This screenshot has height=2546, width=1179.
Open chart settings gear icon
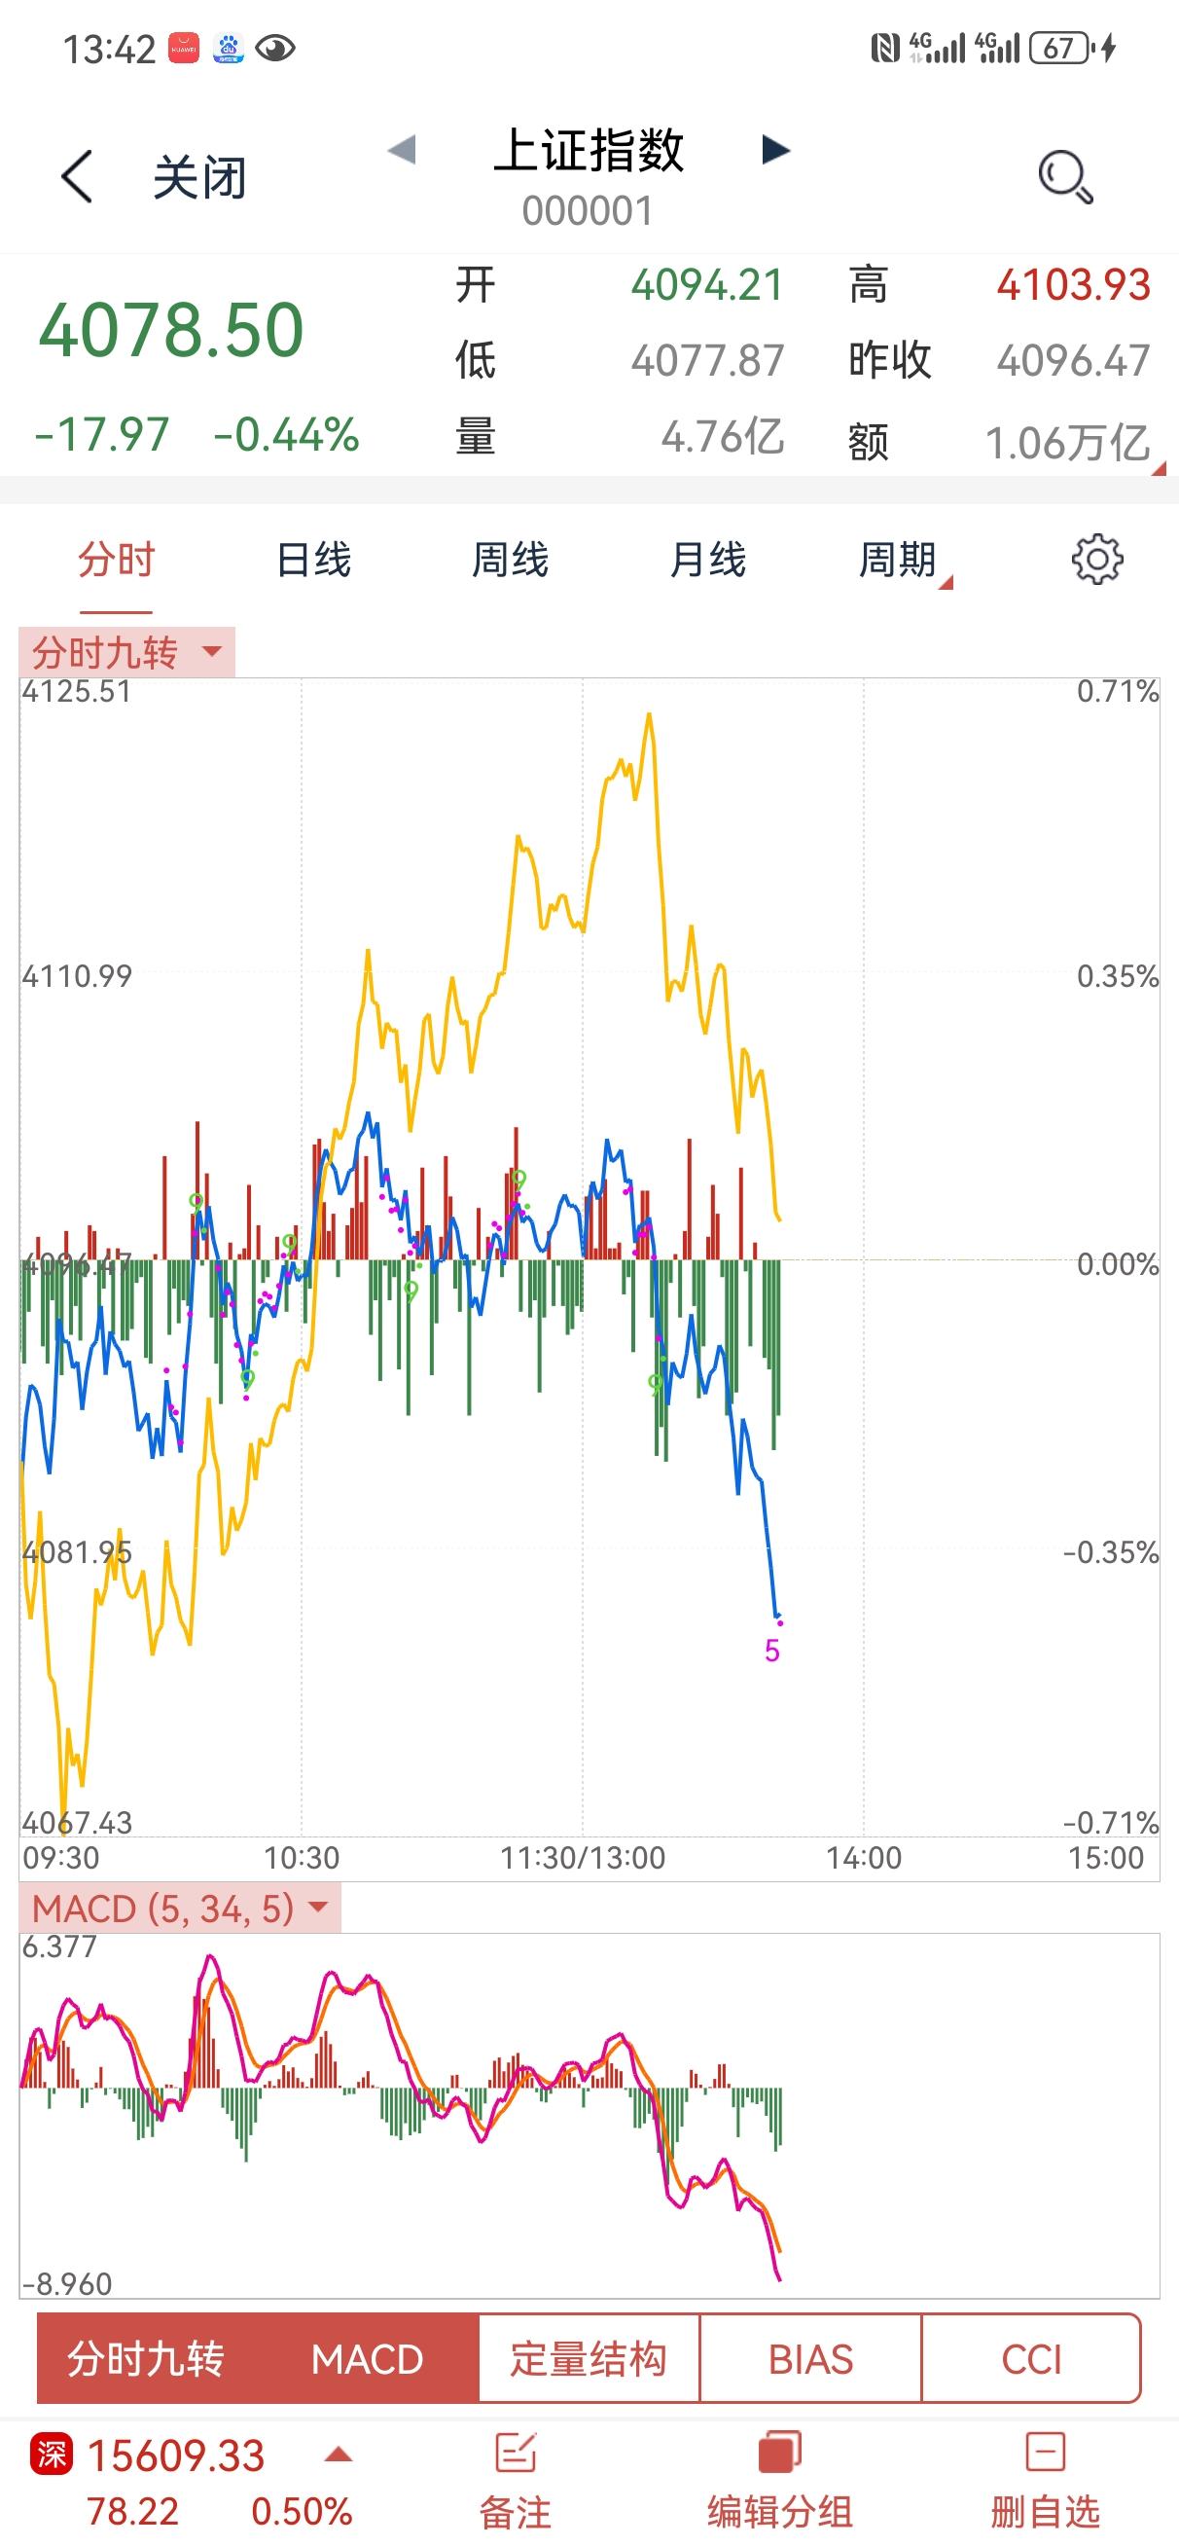tap(1097, 560)
